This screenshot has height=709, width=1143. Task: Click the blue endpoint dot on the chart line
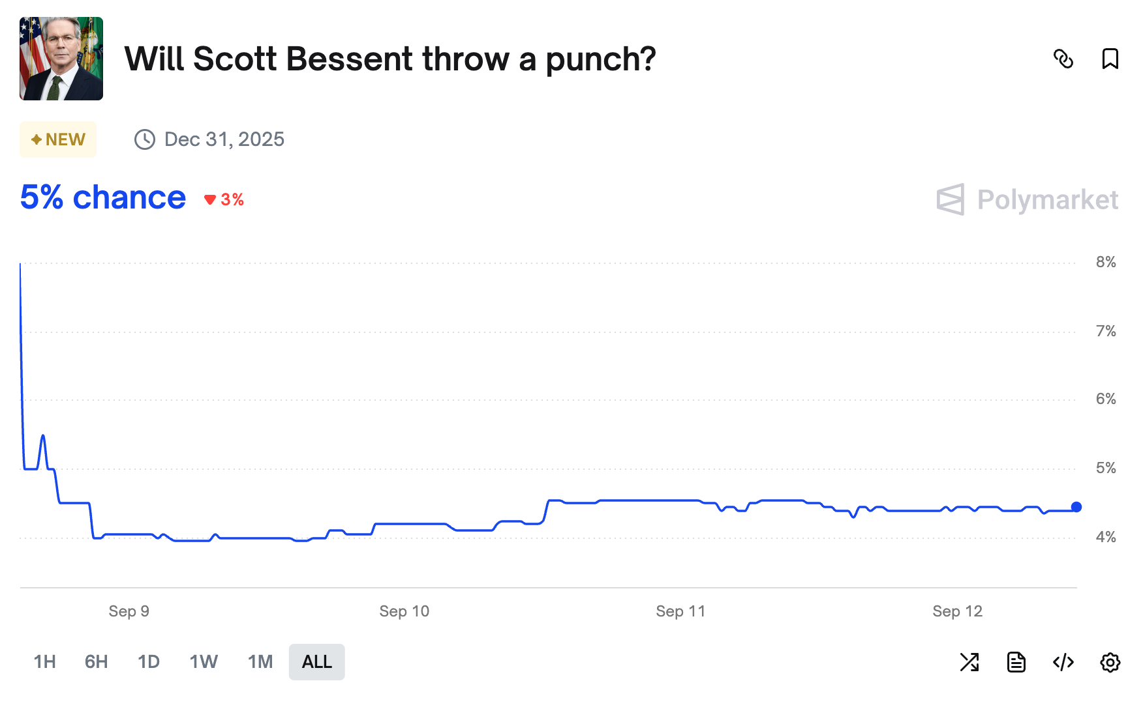pos(1076,507)
